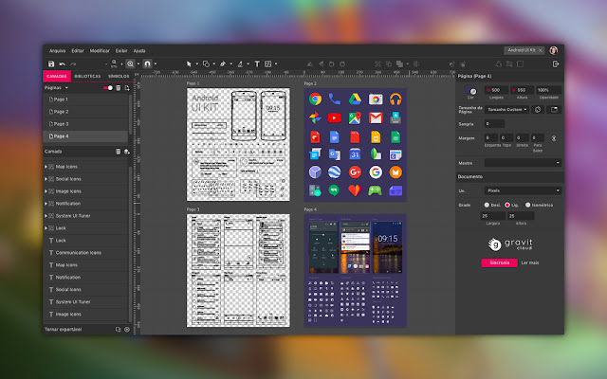Delete page using Páginas trash icon
The image size is (607, 379).
tap(118, 87)
